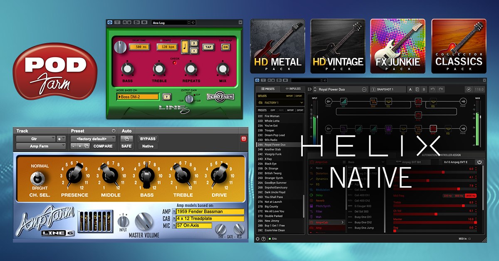Select the Pitch block in Helix signal flow

click(x=388, y=128)
